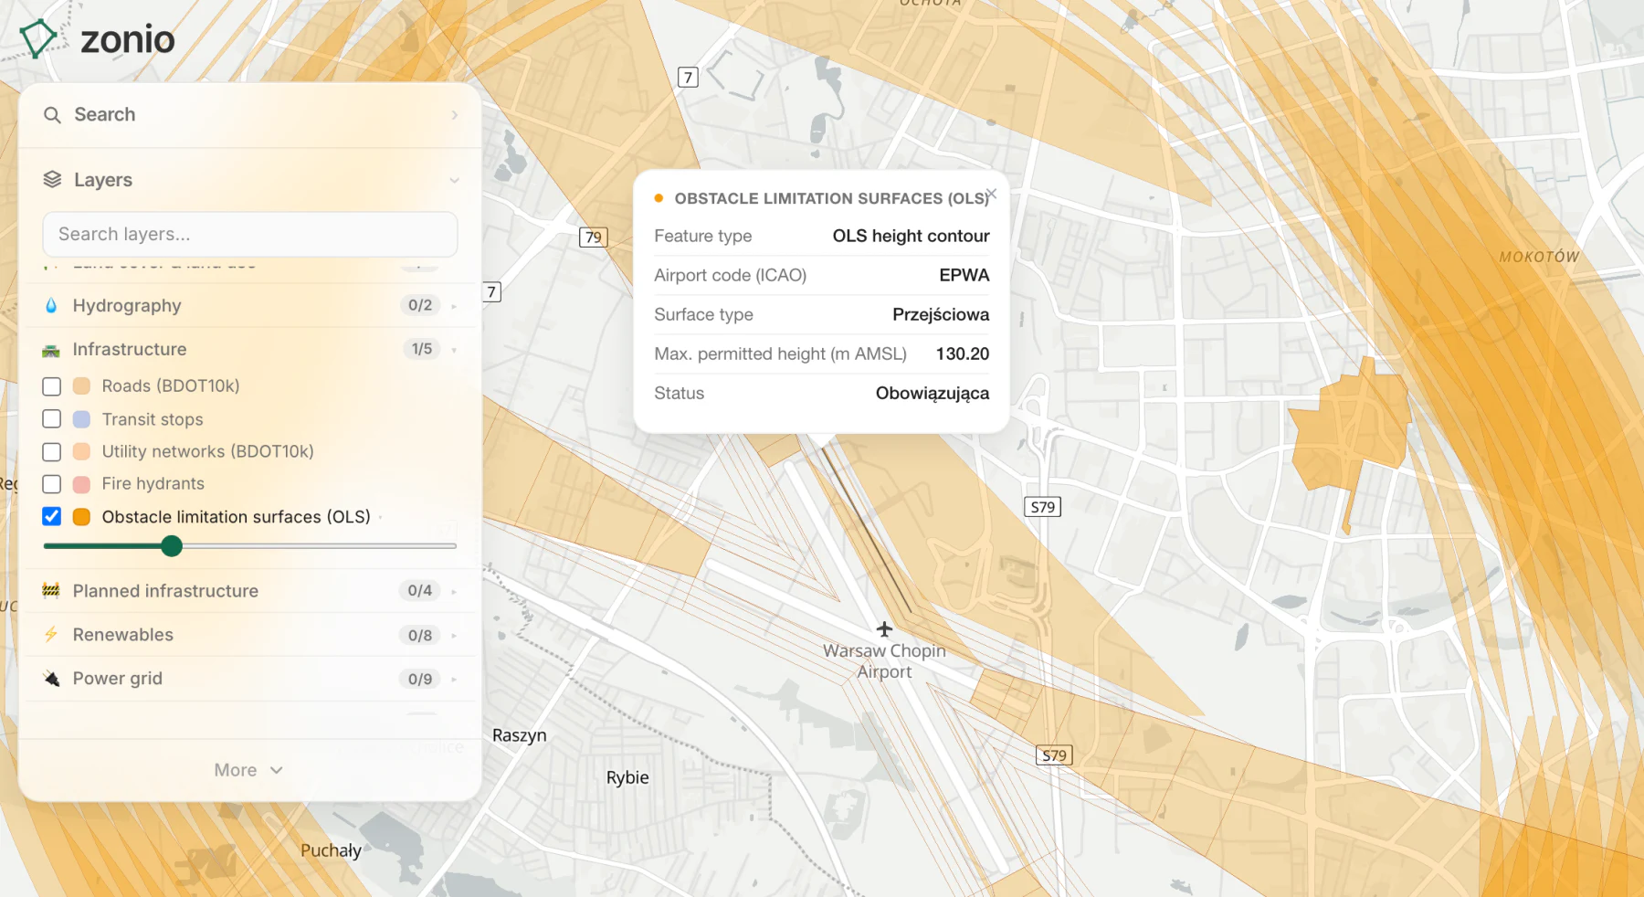Viewport: 1644px width, 897px height.
Task: Click the Power grid group name
Action: (118, 679)
